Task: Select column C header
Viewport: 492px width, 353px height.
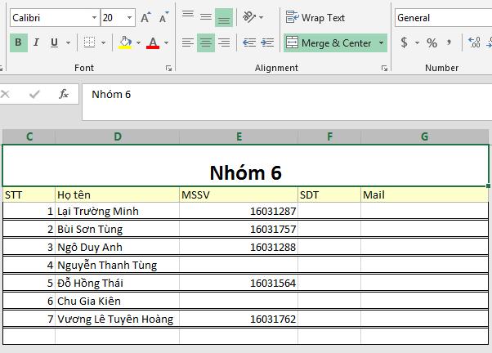Action: click(29, 136)
